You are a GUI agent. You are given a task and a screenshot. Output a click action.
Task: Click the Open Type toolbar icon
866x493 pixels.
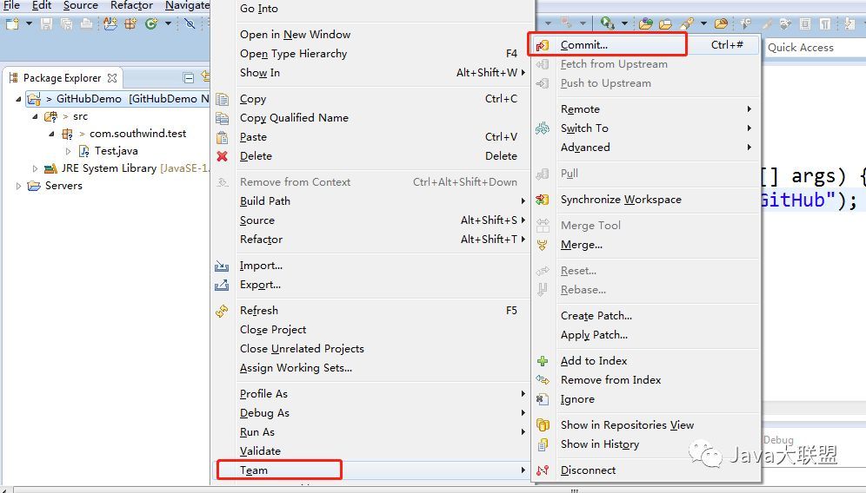(646, 23)
